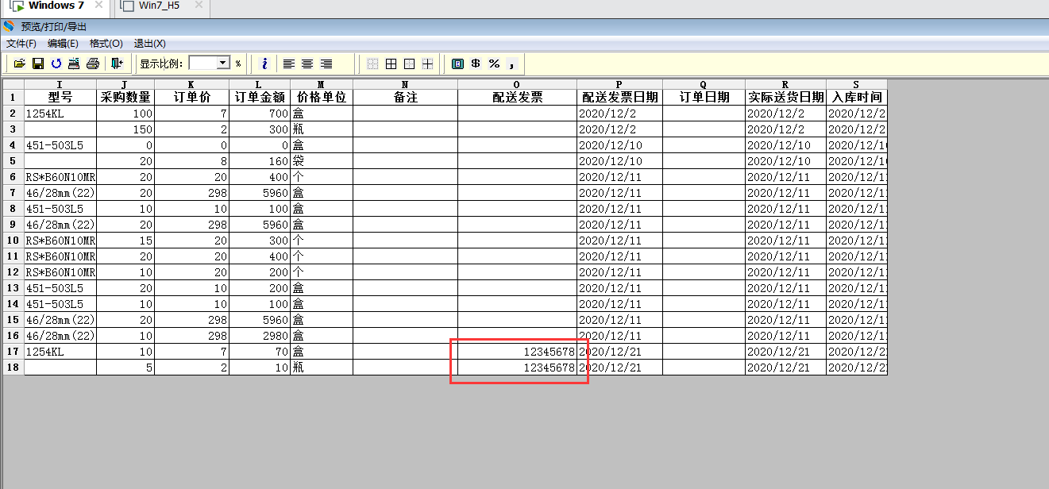
Task: Click purchase quantity 150 in row 3
Action: click(x=125, y=129)
